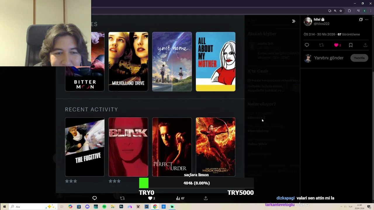Click the '67 Görüntüleme' view count
The width and height of the screenshot is (374, 210).
[349, 34]
